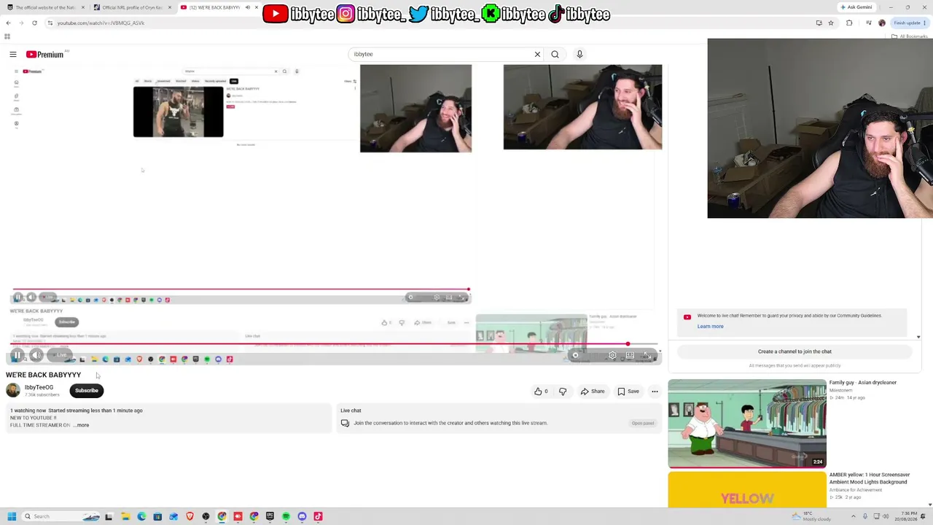Open the AMBER yellow 1 Hour Screensaver title
Screen dimensions: 933x525
point(869,478)
